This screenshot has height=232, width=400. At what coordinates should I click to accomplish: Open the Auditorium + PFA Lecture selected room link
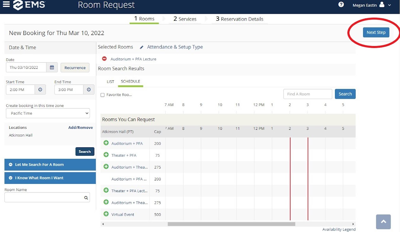133,59
